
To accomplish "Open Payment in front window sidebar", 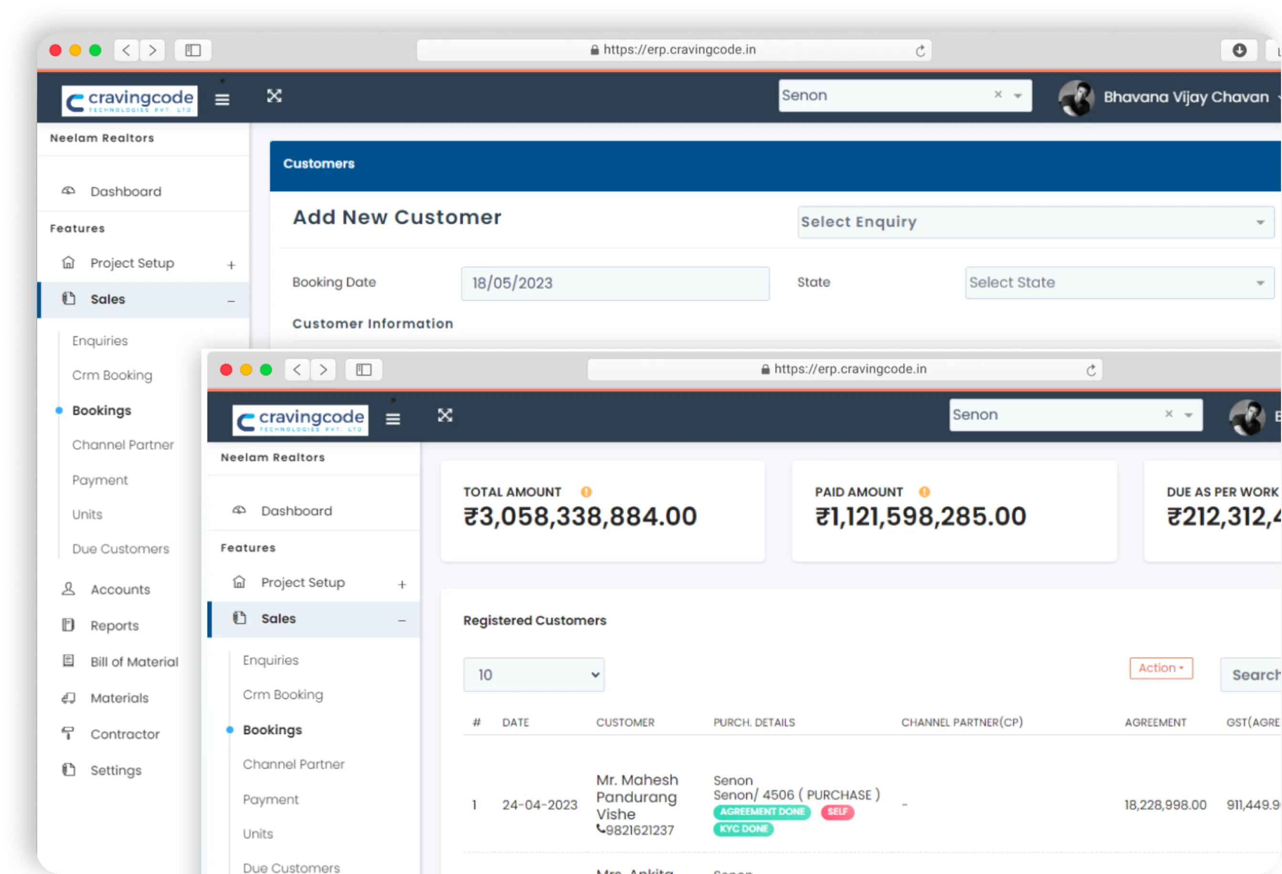I will coord(270,800).
